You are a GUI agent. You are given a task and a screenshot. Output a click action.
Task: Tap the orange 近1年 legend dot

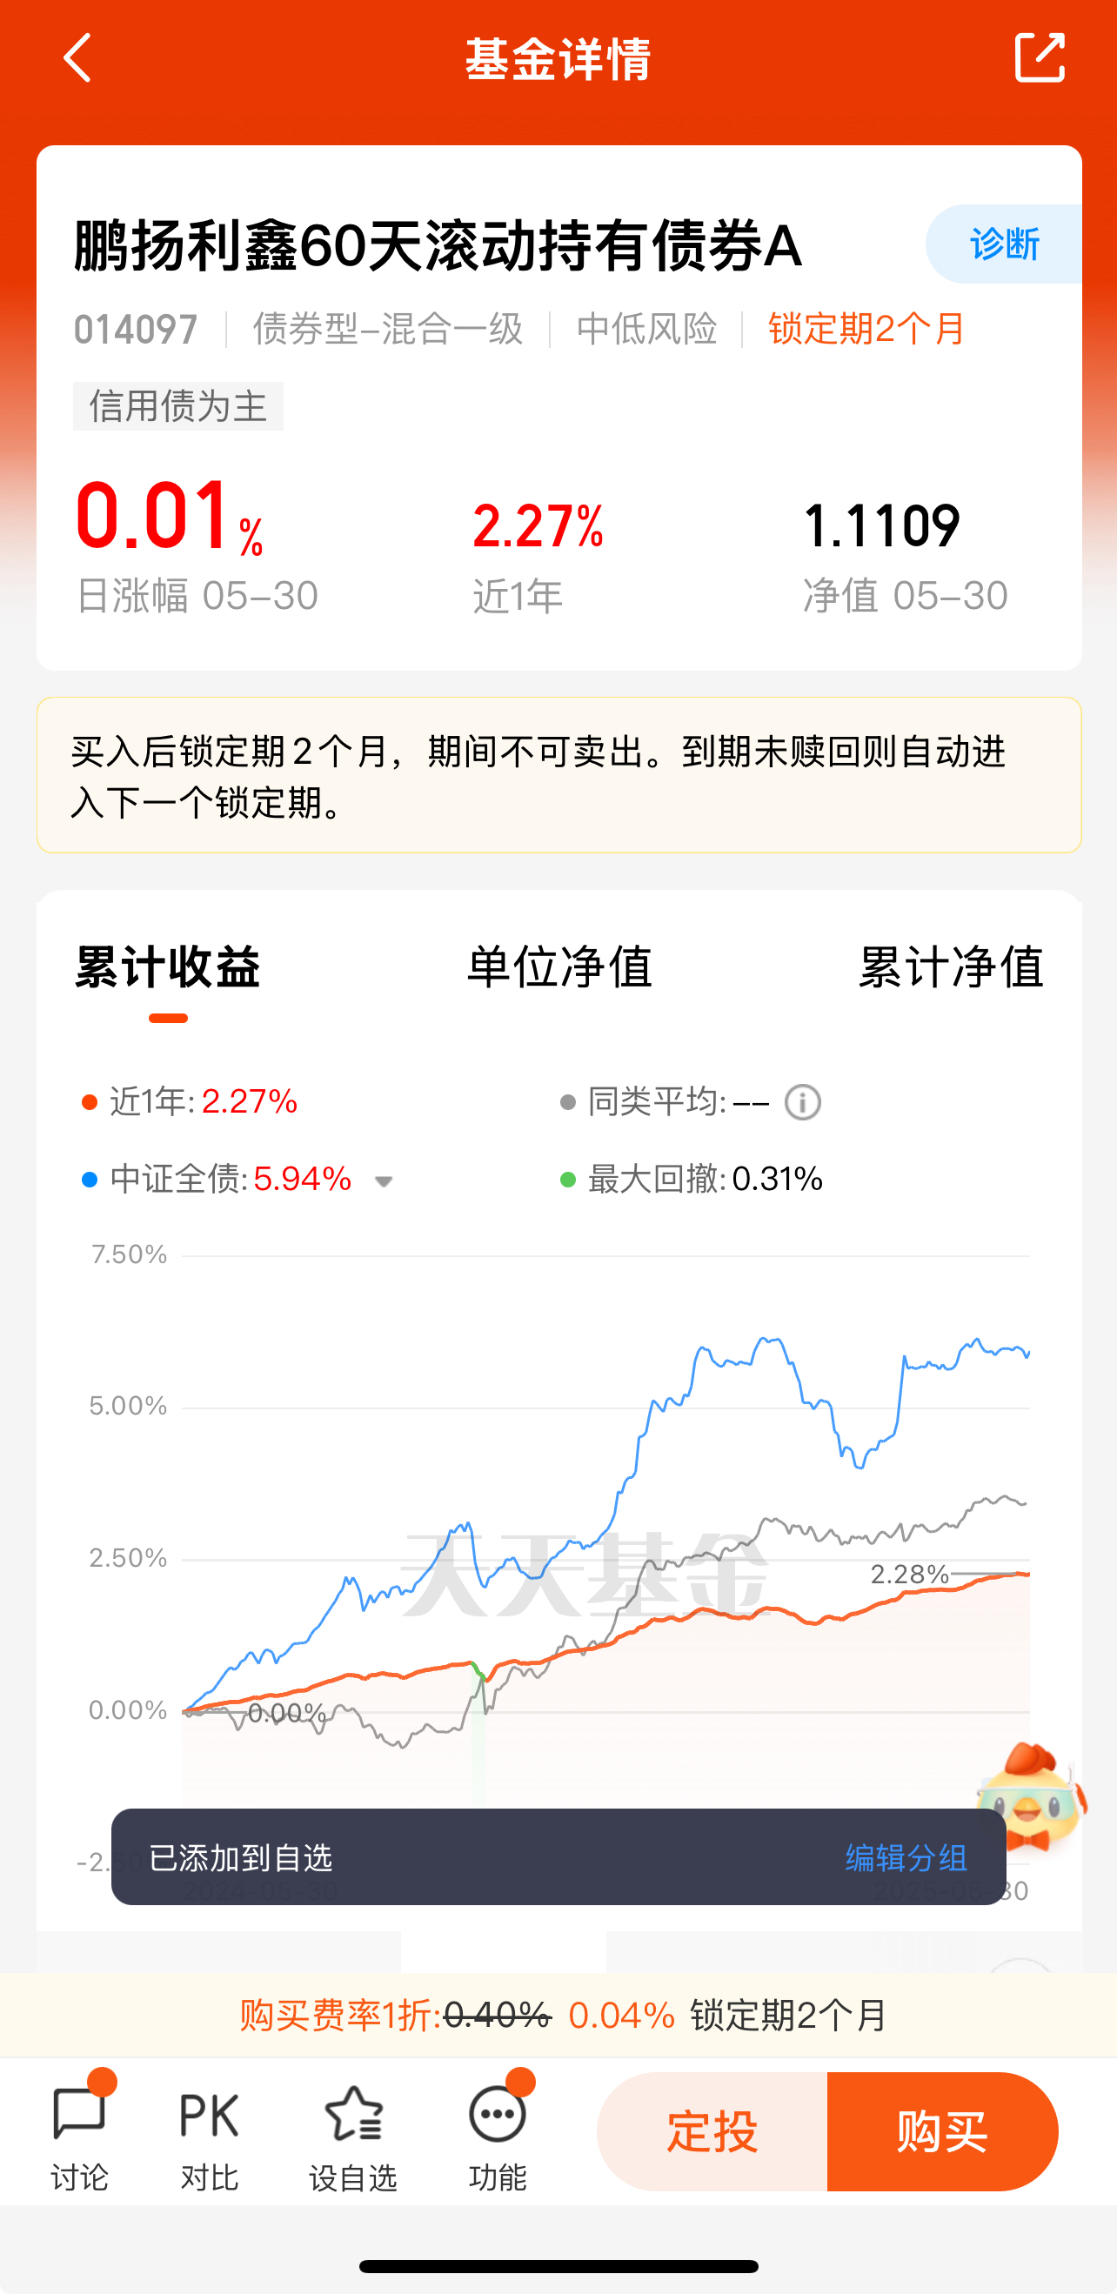tap(89, 1102)
